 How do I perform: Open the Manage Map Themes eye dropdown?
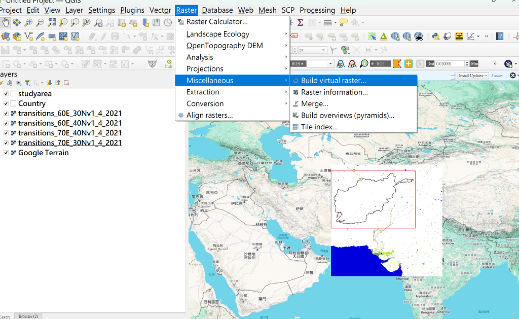20,83
